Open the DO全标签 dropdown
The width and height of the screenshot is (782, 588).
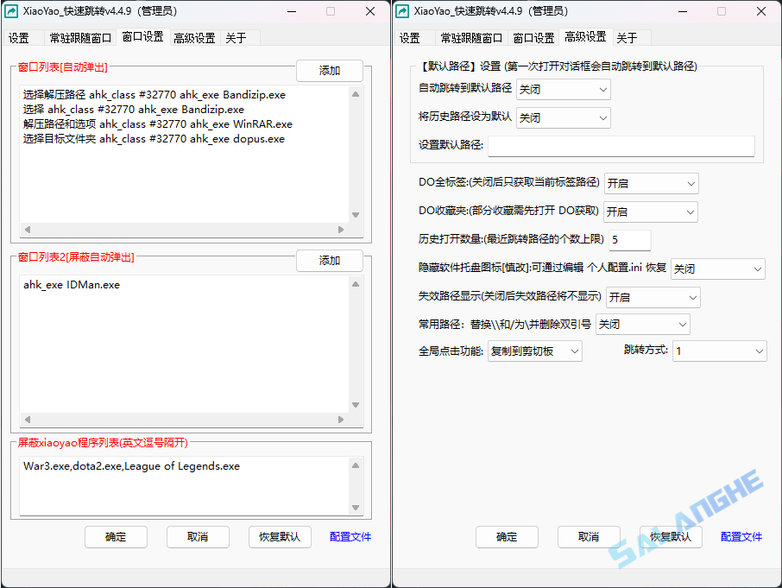(652, 183)
